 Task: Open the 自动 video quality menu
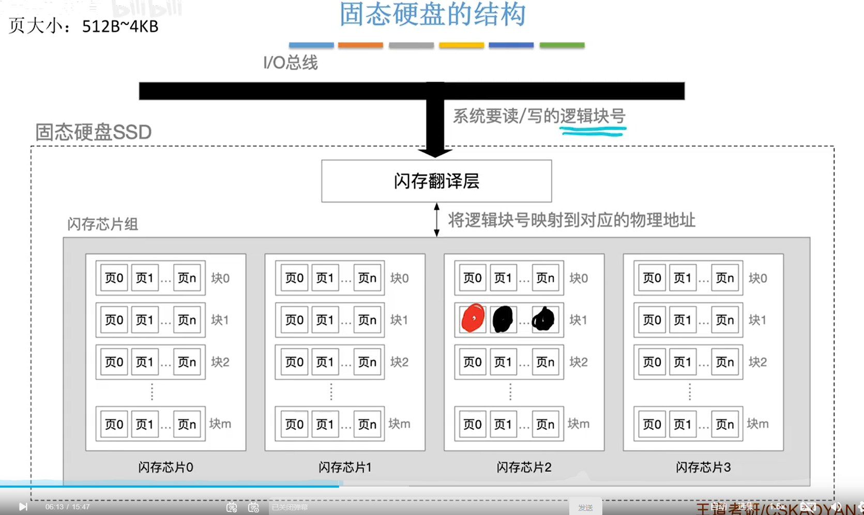pyautogui.click(x=718, y=507)
